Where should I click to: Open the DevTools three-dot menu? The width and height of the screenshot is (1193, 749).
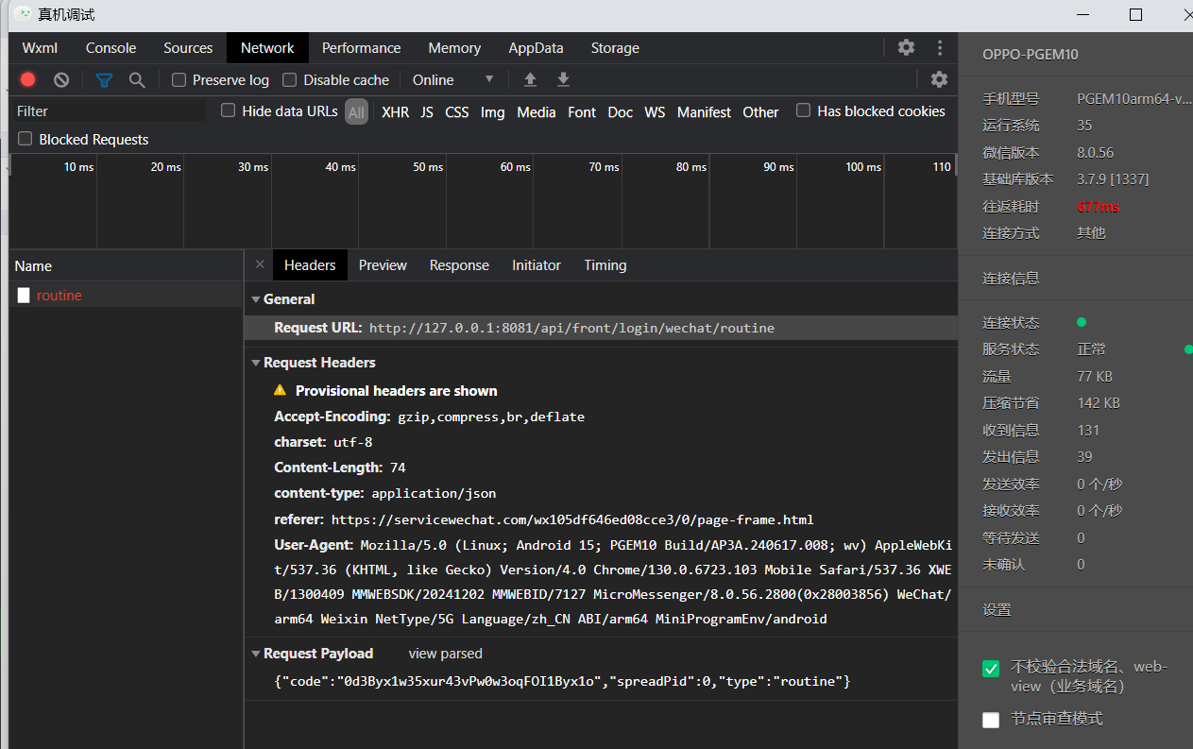pyautogui.click(x=940, y=47)
